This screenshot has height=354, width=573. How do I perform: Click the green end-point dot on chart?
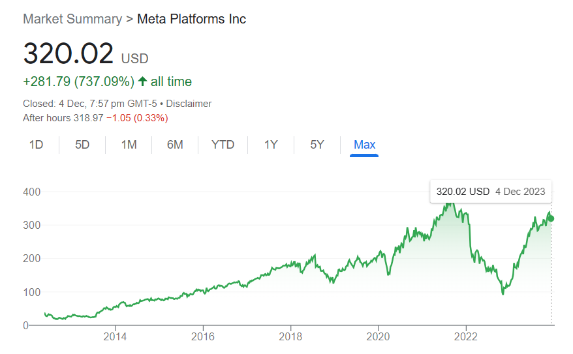[x=551, y=218]
